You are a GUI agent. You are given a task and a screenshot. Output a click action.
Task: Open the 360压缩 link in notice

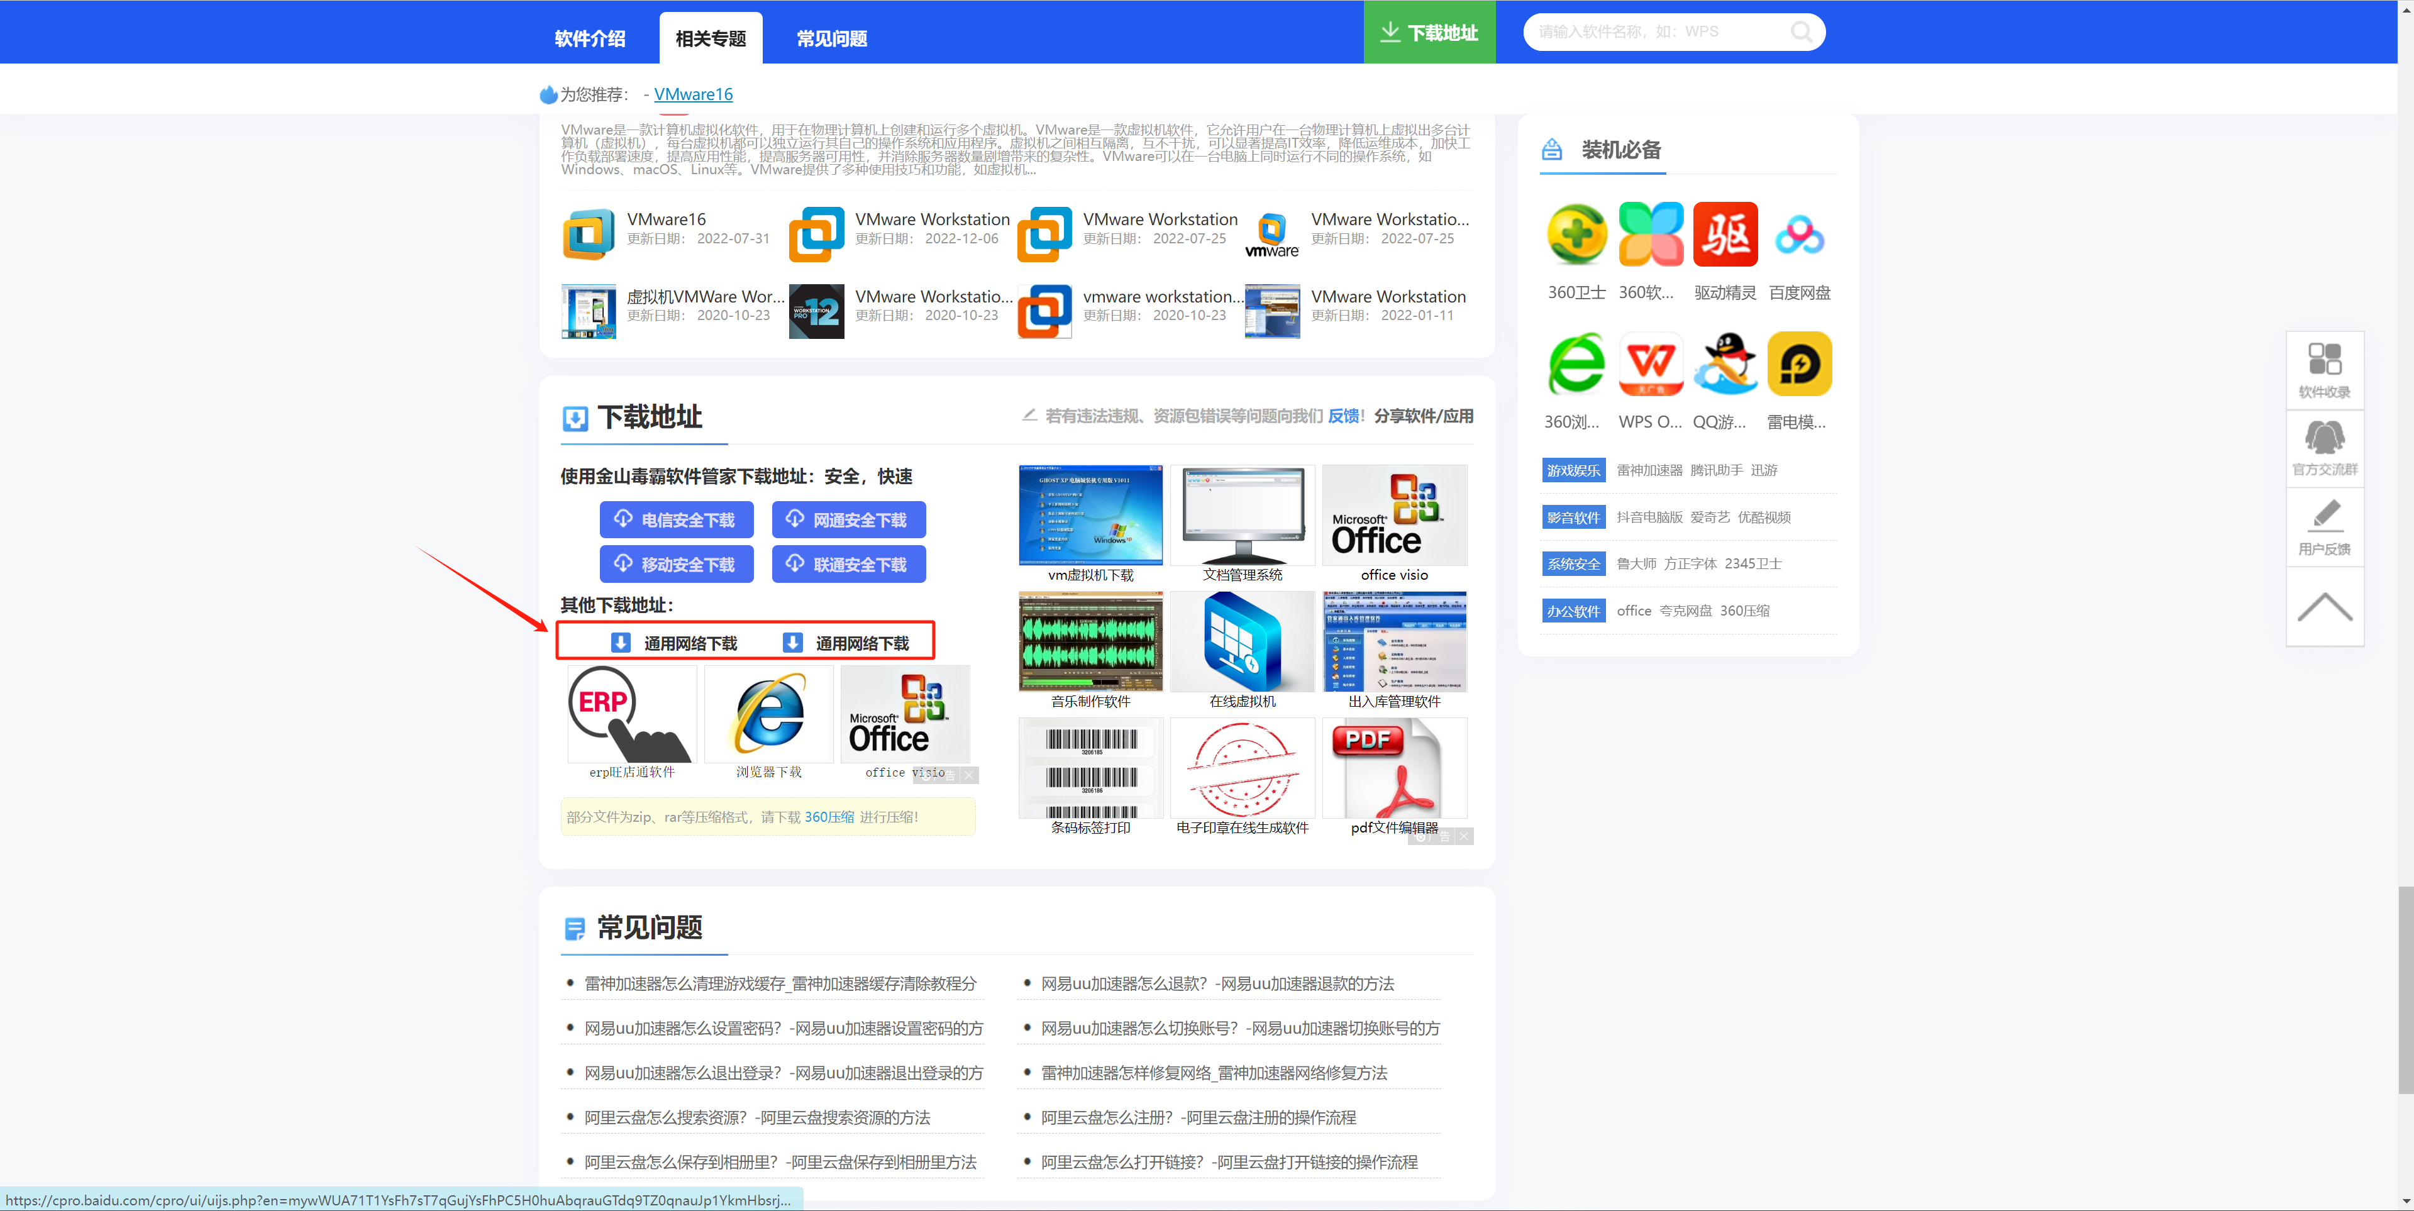tap(829, 817)
